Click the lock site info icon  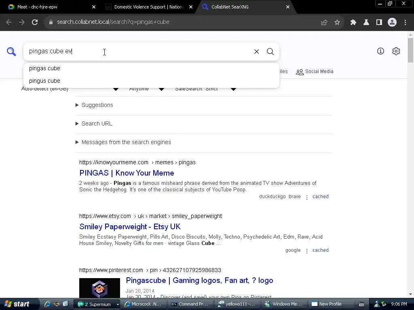point(51,22)
